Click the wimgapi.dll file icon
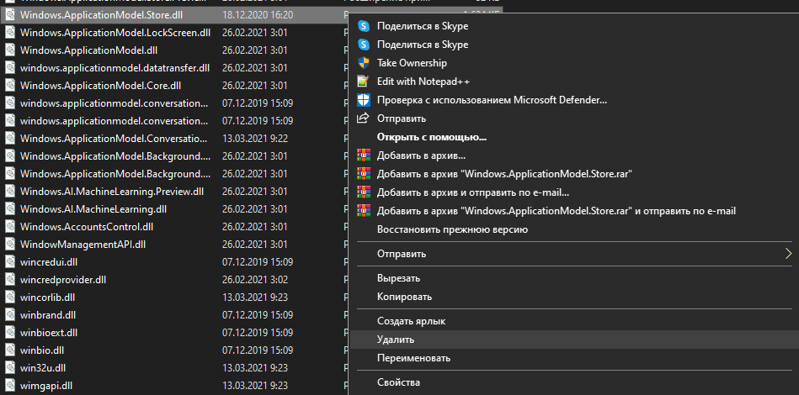The height and width of the screenshot is (395, 799). [9, 386]
